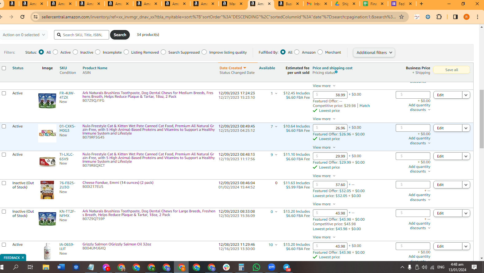This screenshot has height=273, width=484.
Task: Switch to the Fed browser tab
Action: click(x=402, y=4)
